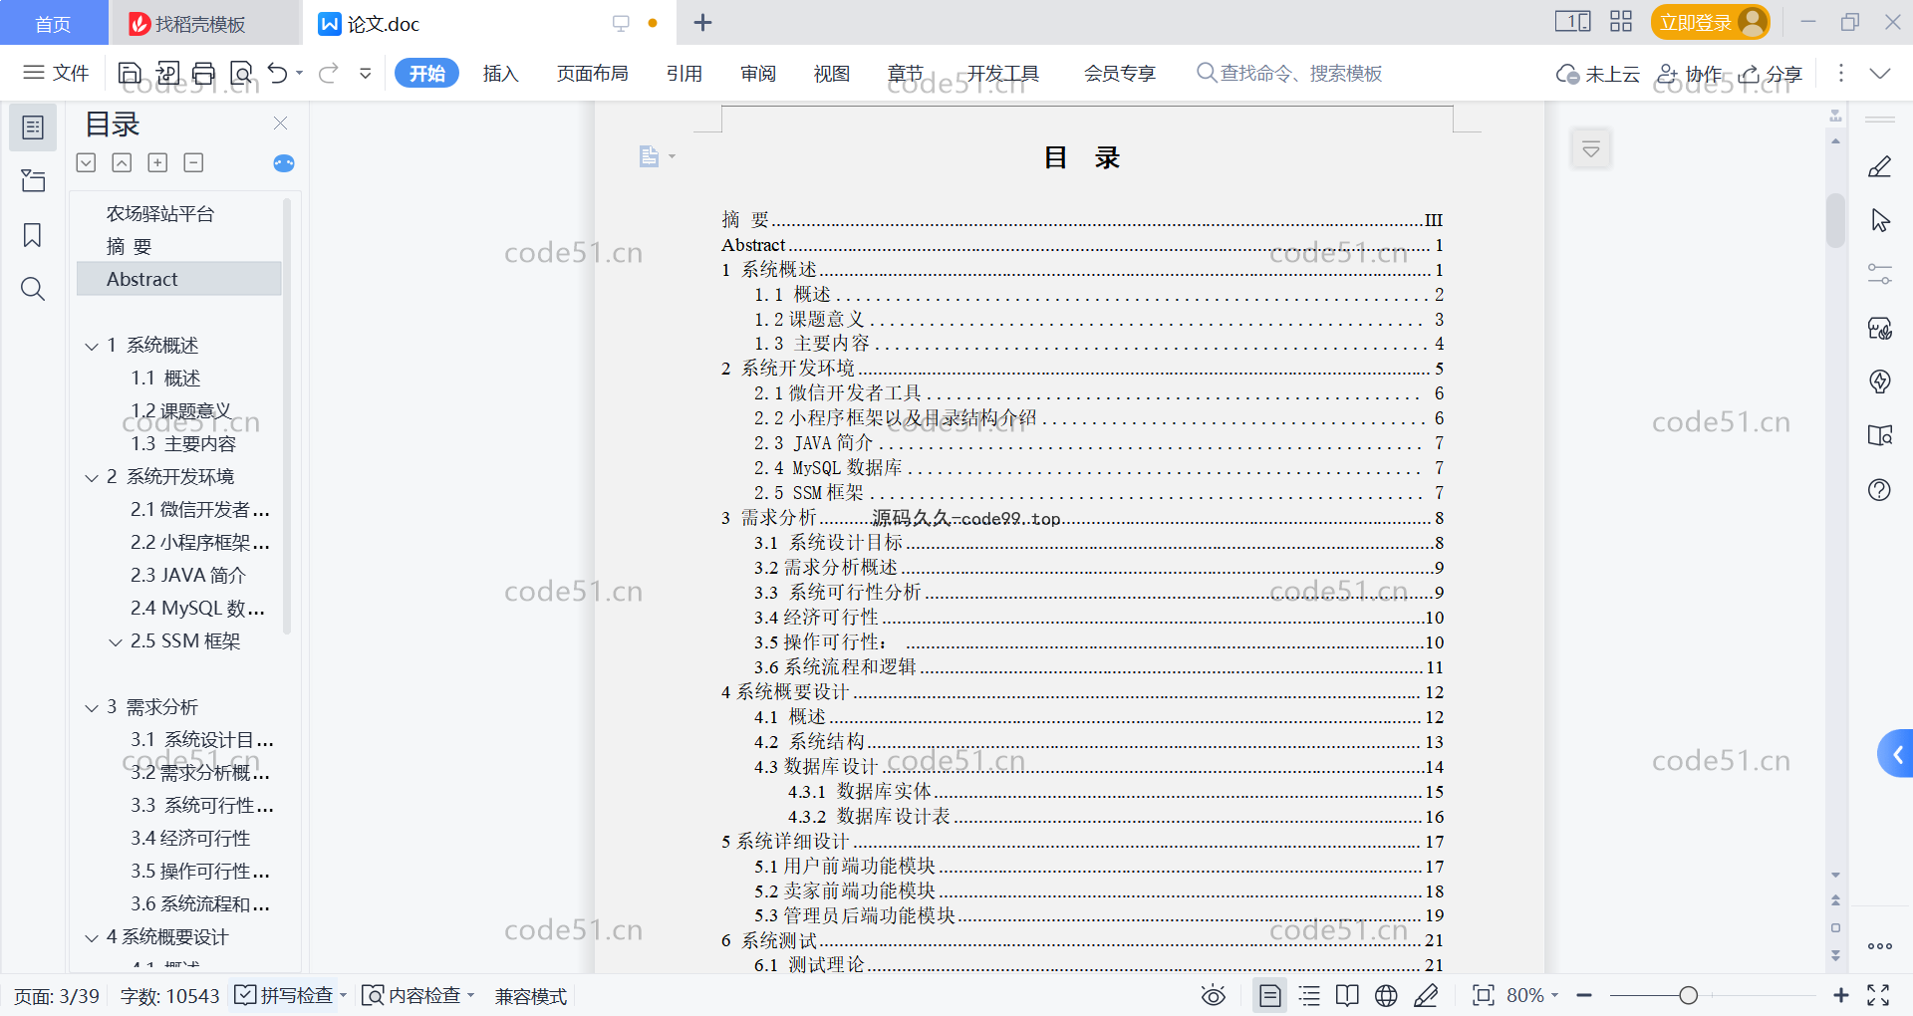This screenshot has height=1016, width=1913.
Task: Open the 文件 menu
Action: coord(56,73)
